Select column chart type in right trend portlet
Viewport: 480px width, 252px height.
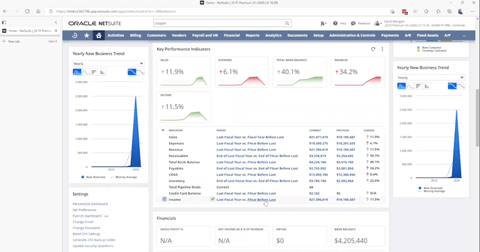click(x=426, y=86)
